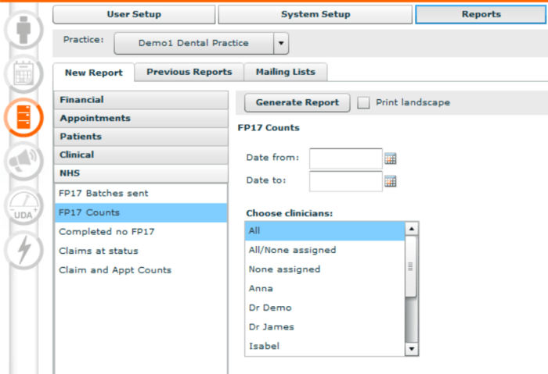Switch to the Previous Reports tab
Viewport: 548px width, 374px height.
(x=189, y=72)
